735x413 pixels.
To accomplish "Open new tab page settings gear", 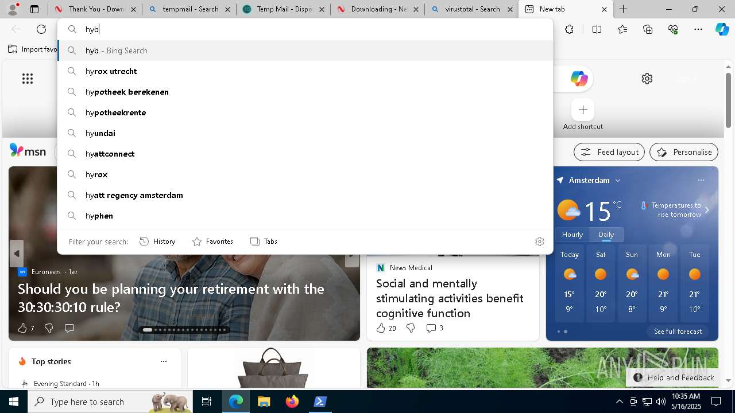I will coord(647,79).
